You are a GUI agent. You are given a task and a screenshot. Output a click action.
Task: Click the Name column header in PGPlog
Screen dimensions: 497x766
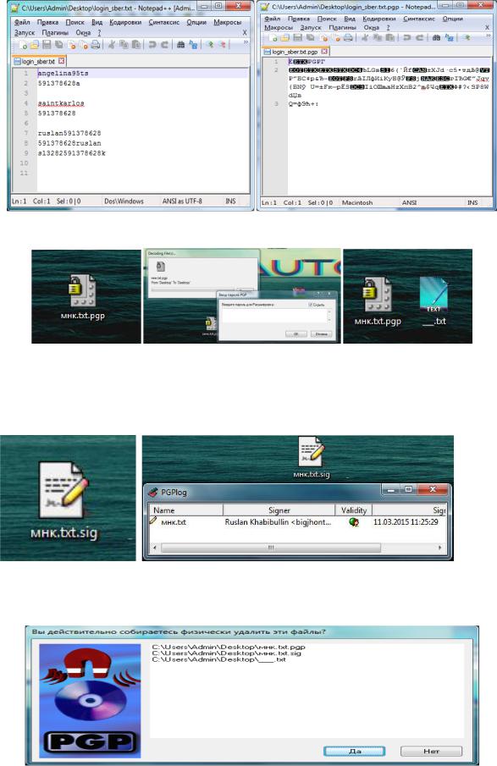(x=186, y=510)
